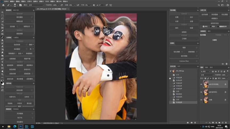This screenshot has height=129, width=230.
Task: Toggle the JPG checkbox
Action: click(x=204, y=27)
